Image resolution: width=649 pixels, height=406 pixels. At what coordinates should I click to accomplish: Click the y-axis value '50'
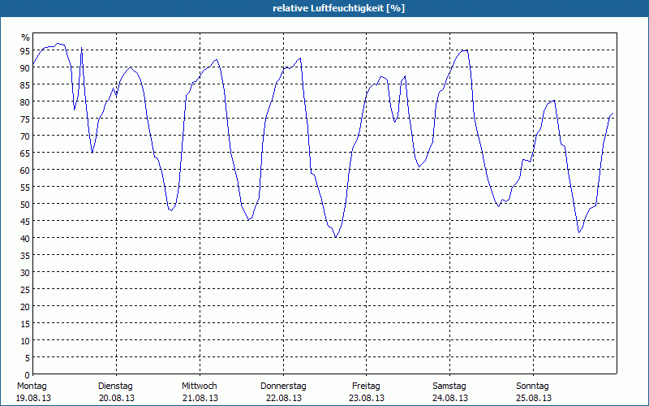coord(25,205)
